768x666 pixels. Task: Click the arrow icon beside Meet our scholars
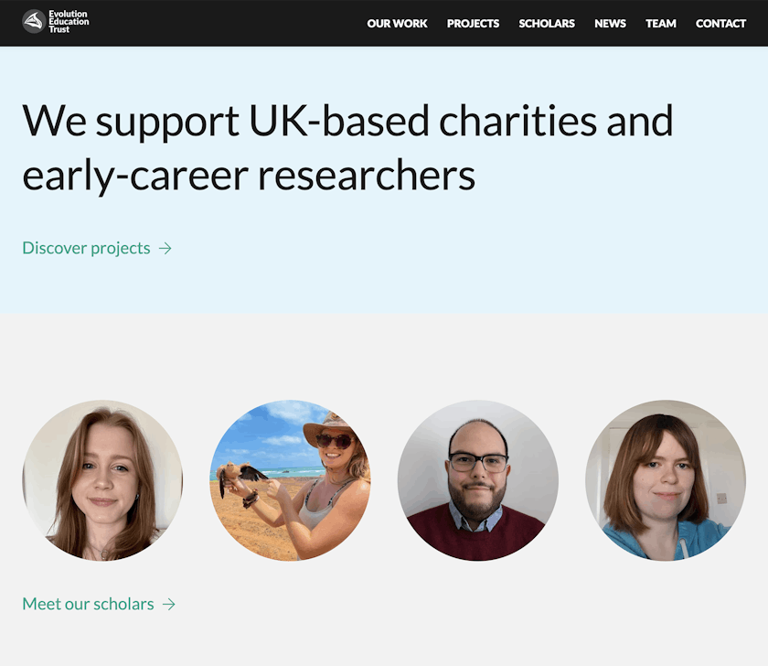coord(168,605)
